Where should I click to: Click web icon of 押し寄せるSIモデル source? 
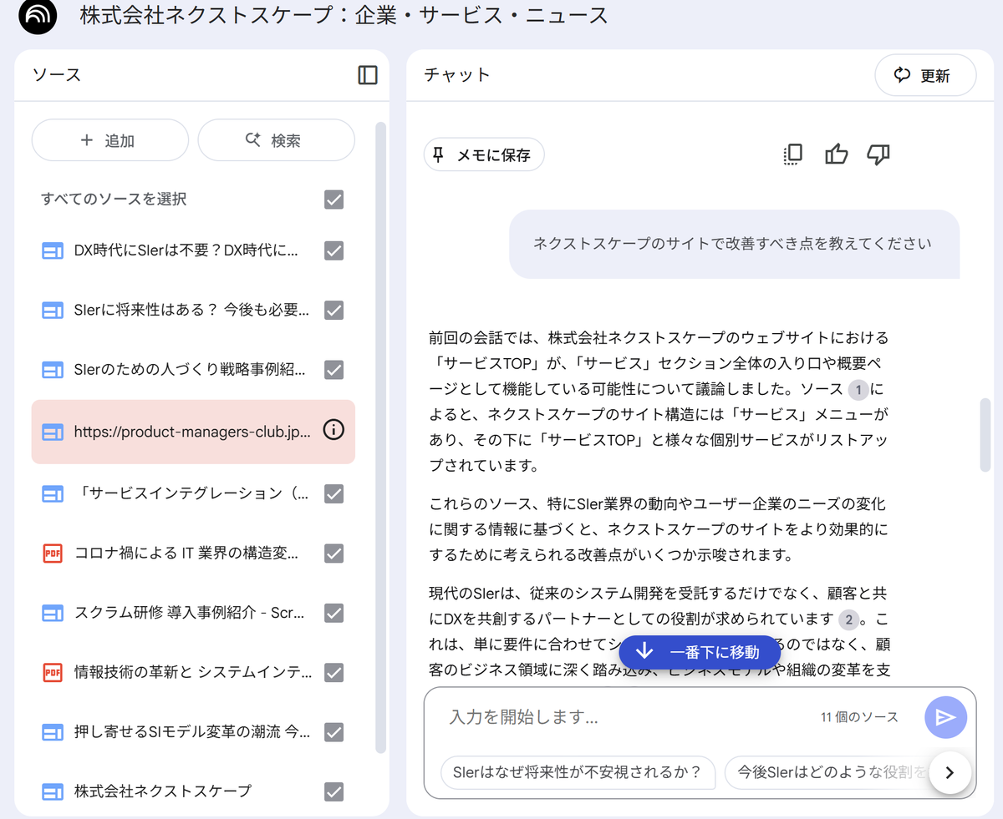[53, 732]
